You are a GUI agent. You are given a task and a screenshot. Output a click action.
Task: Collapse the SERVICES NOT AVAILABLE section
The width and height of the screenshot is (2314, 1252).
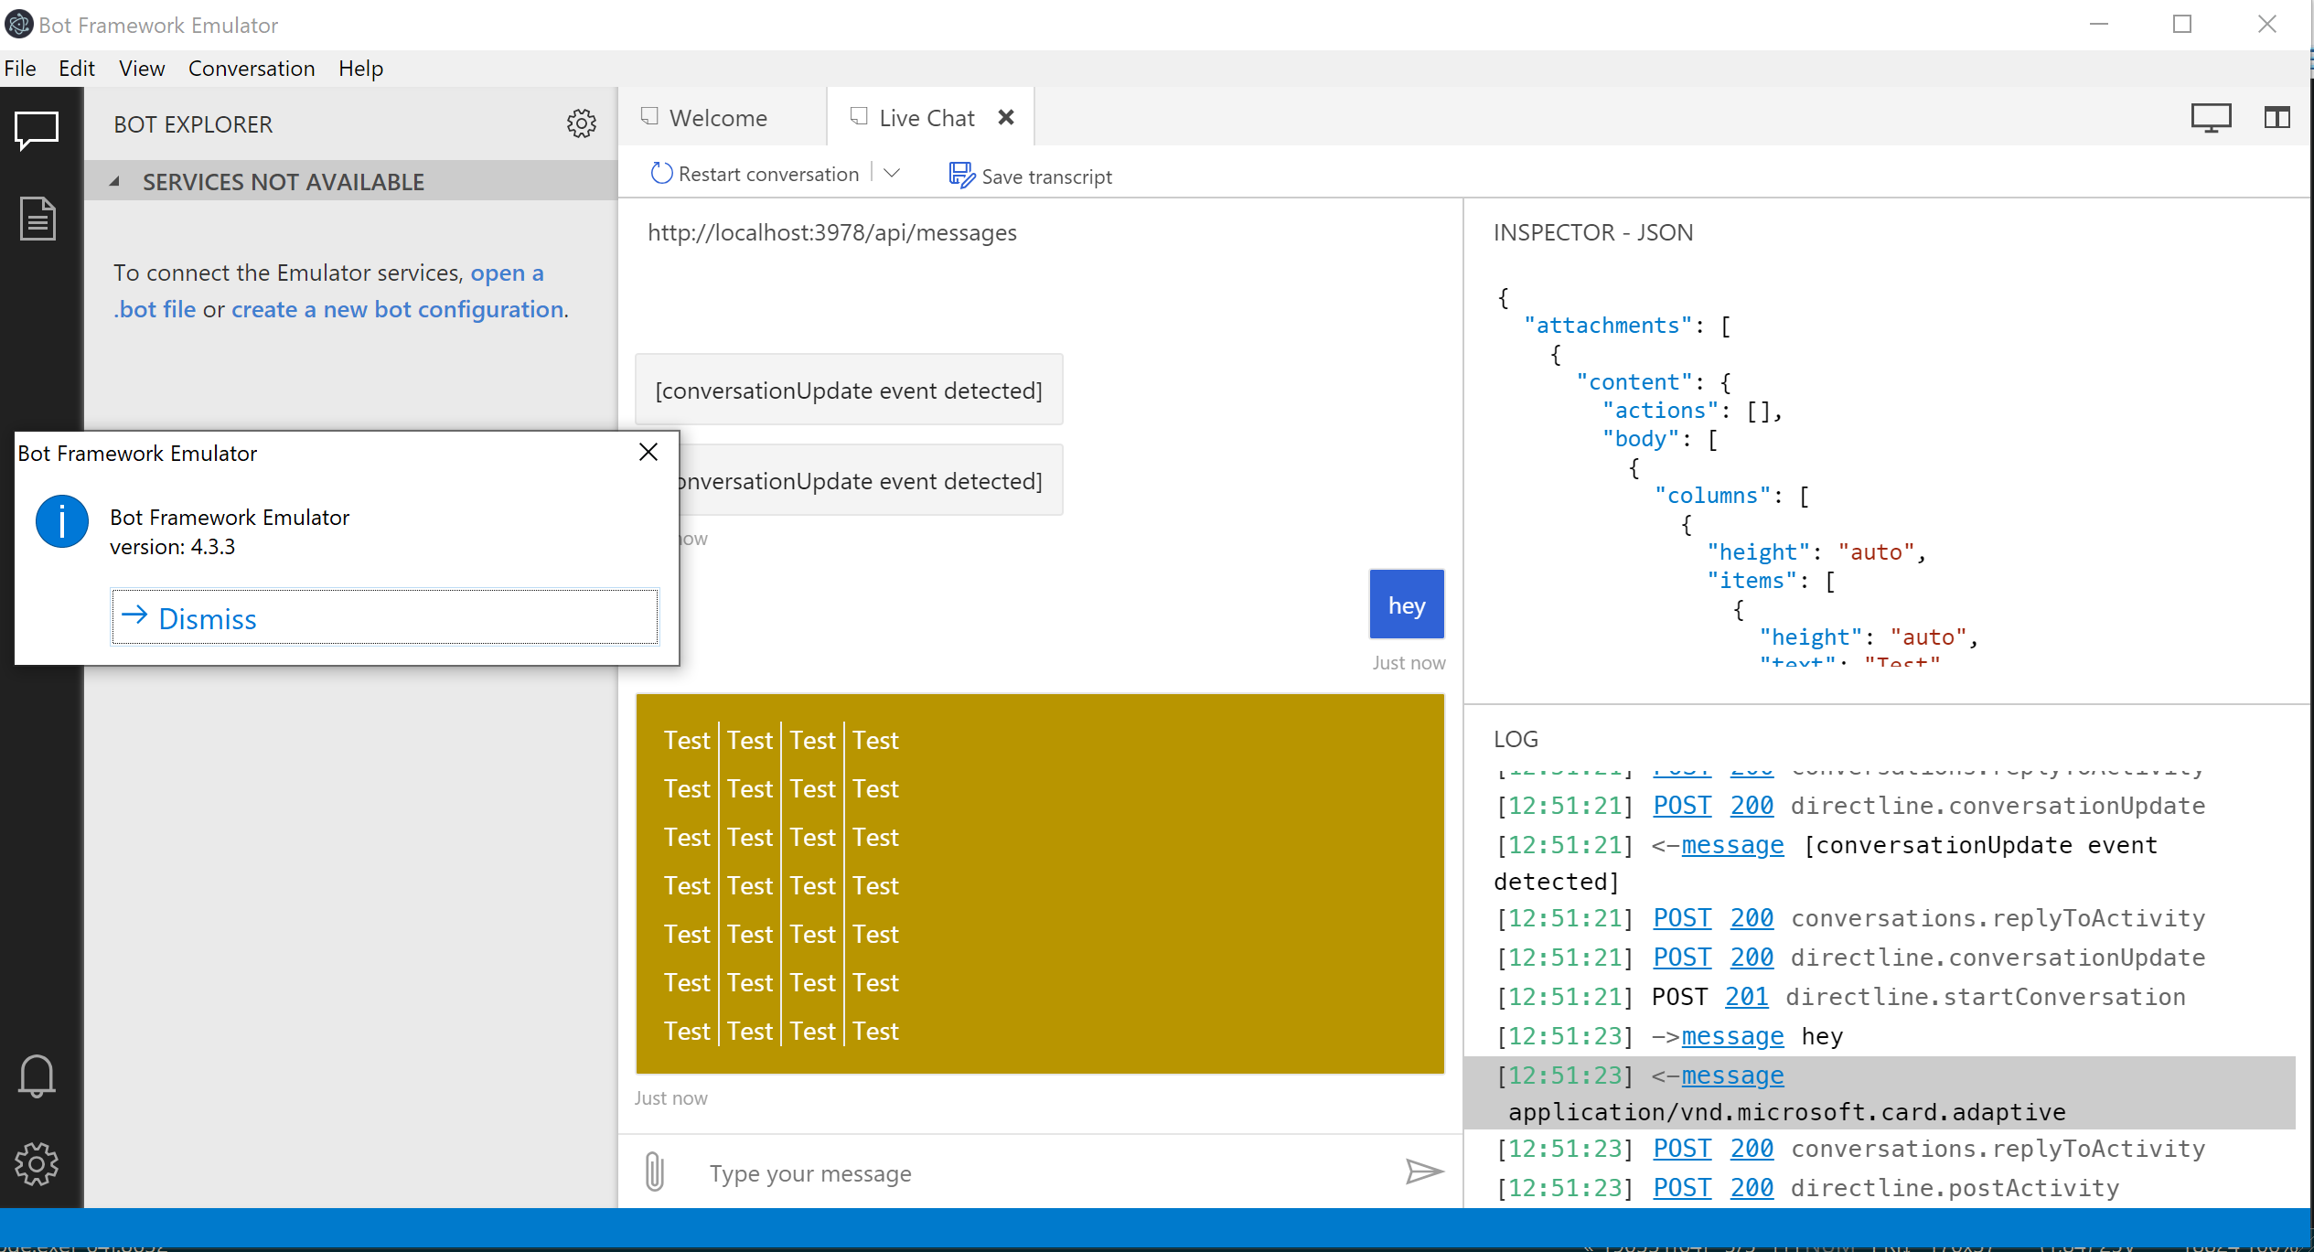click(114, 181)
